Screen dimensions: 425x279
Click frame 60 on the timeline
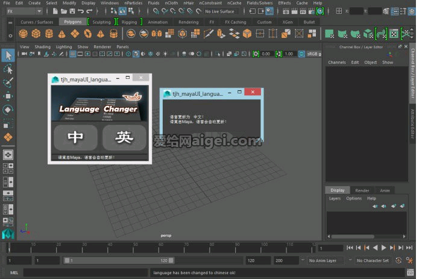point(161,248)
